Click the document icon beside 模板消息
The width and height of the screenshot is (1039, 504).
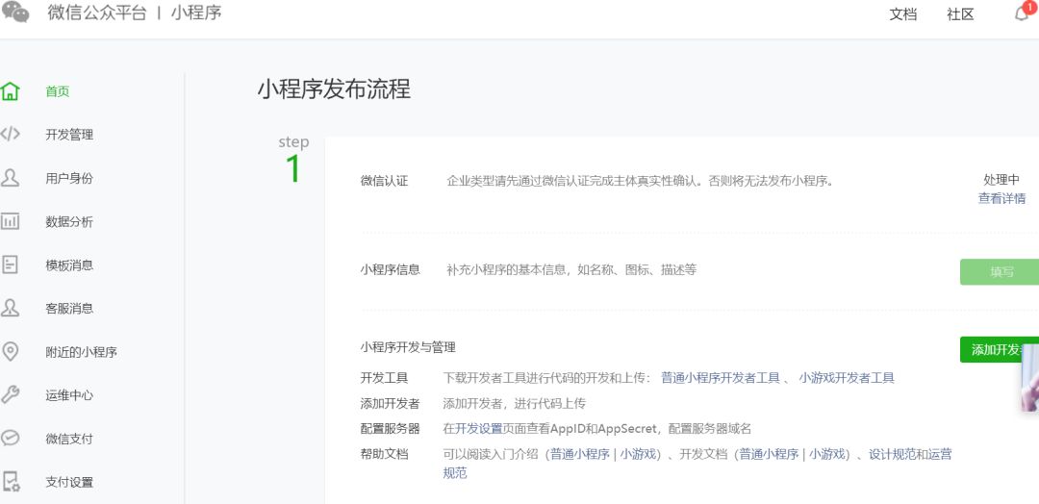(x=10, y=265)
